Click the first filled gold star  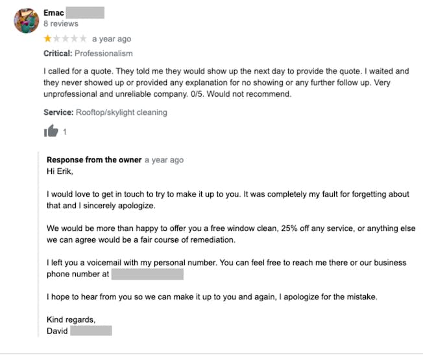pyautogui.click(x=47, y=39)
